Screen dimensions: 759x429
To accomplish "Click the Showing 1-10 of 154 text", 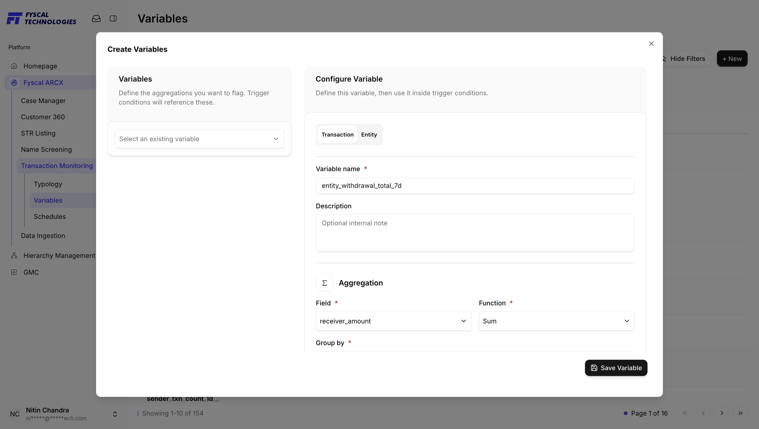I will click(x=173, y=413).
